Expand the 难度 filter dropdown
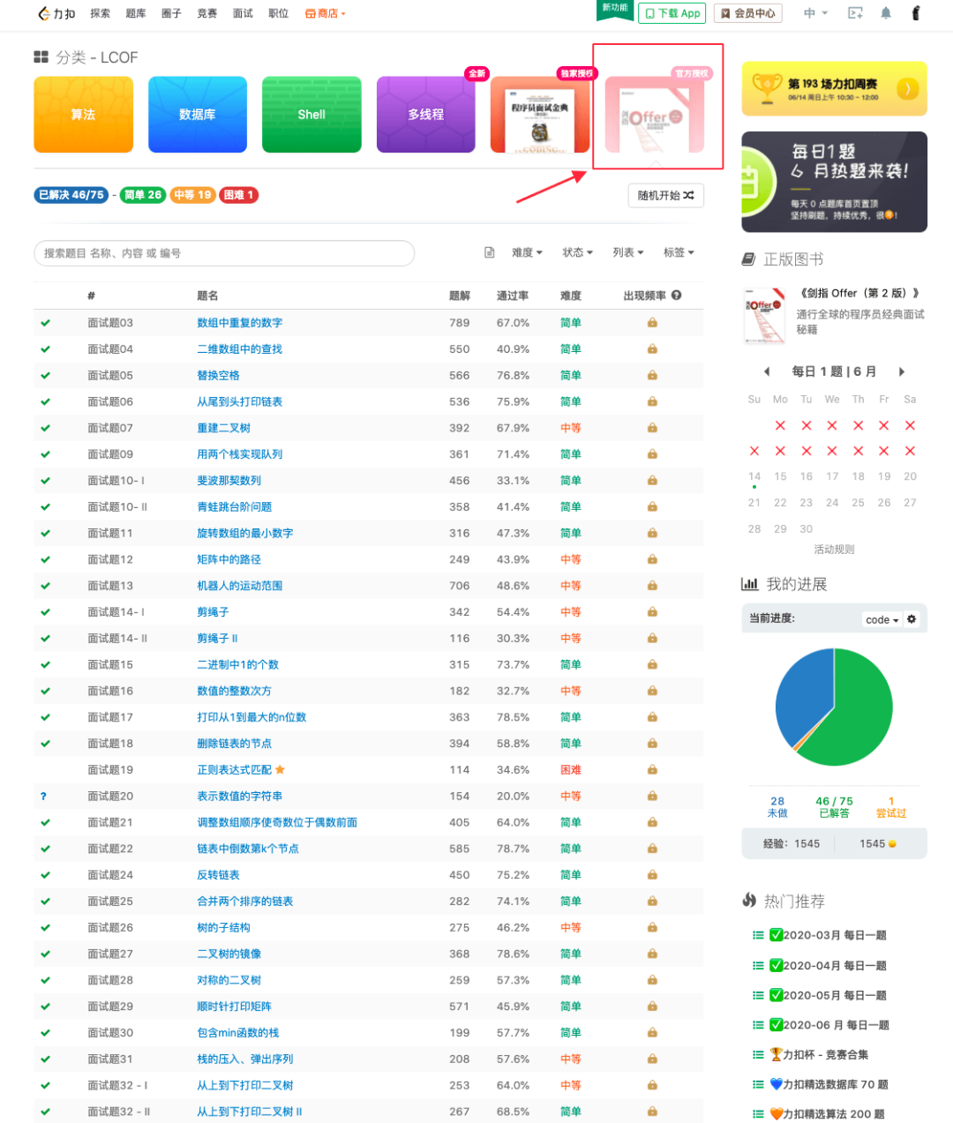Image resolution: width=953 pixels, height=1123 pixels. [x=527, y=252]
